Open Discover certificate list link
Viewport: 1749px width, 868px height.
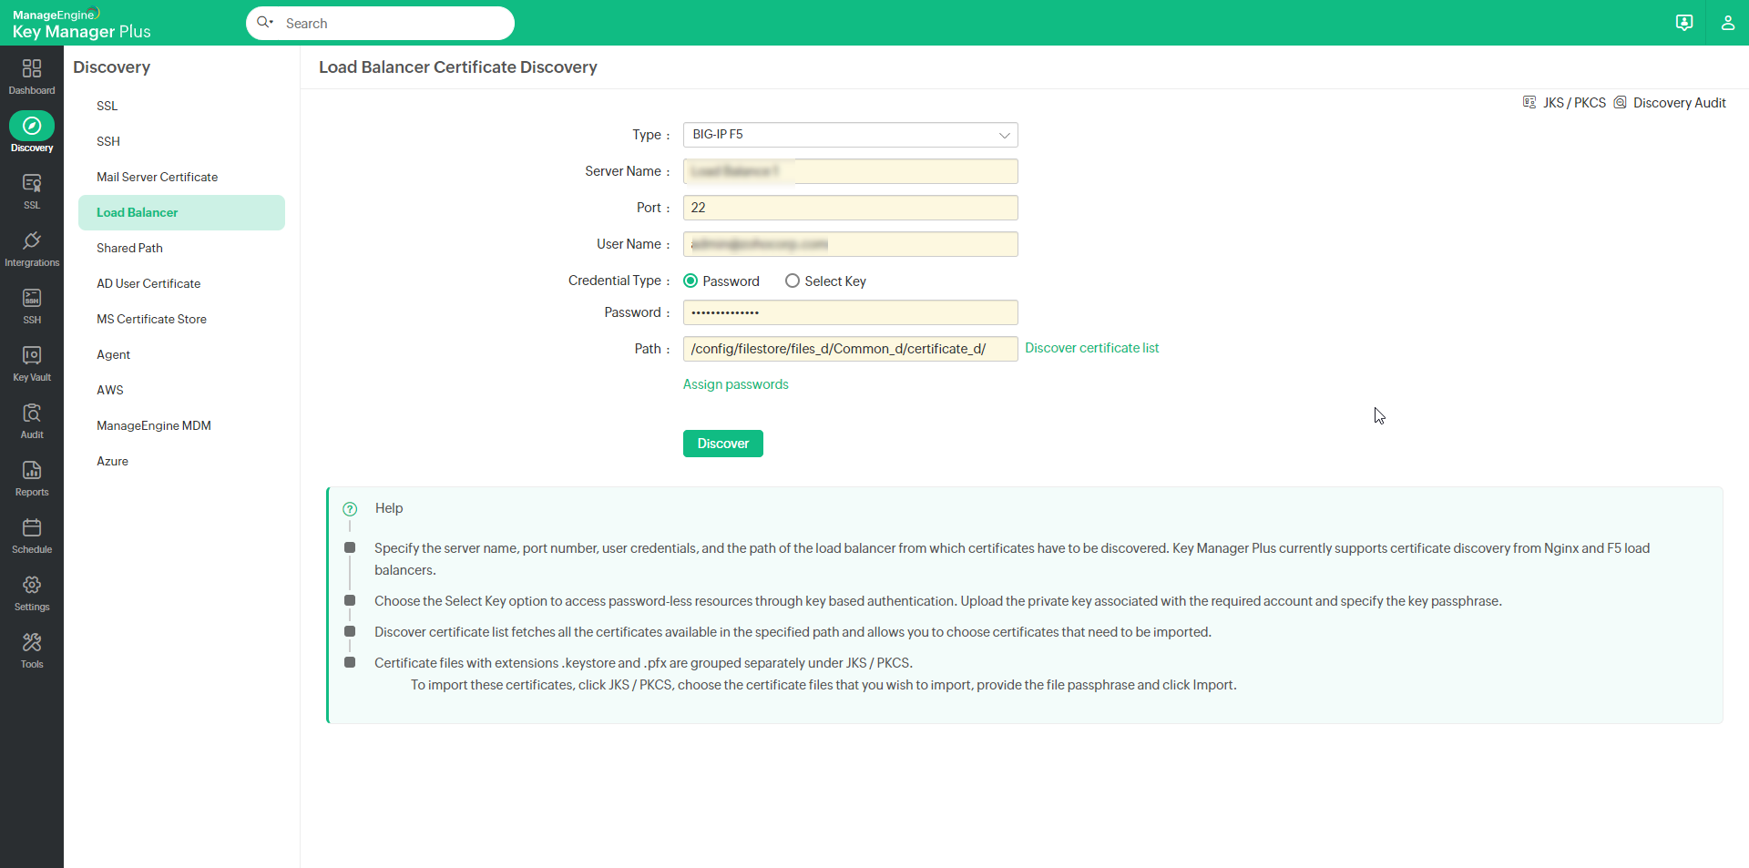[1091, 348]
